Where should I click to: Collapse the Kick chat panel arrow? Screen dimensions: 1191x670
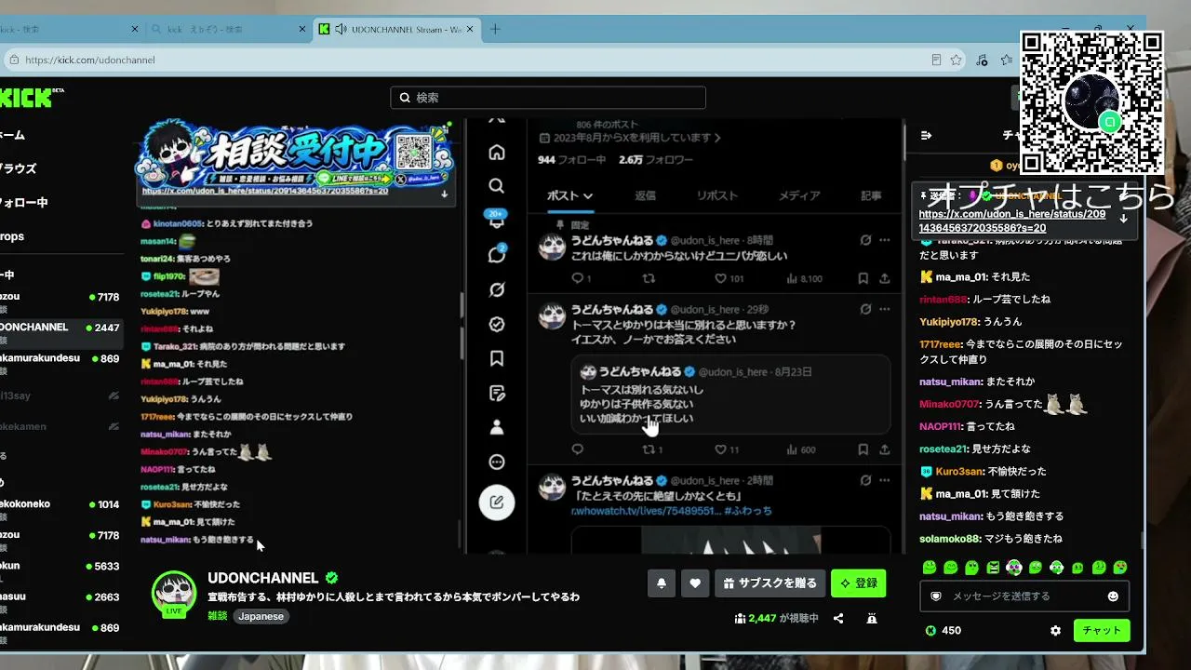pos(926,135)
